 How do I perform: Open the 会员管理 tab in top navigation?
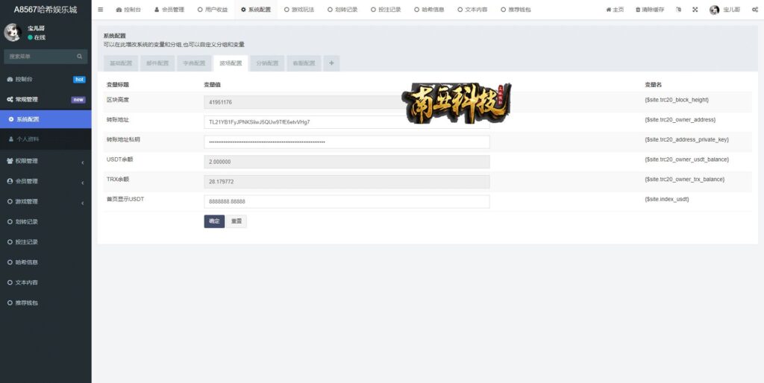coord(169,10)
